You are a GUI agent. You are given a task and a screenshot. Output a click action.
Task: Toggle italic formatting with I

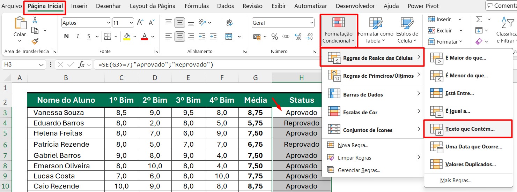(77, 36)
